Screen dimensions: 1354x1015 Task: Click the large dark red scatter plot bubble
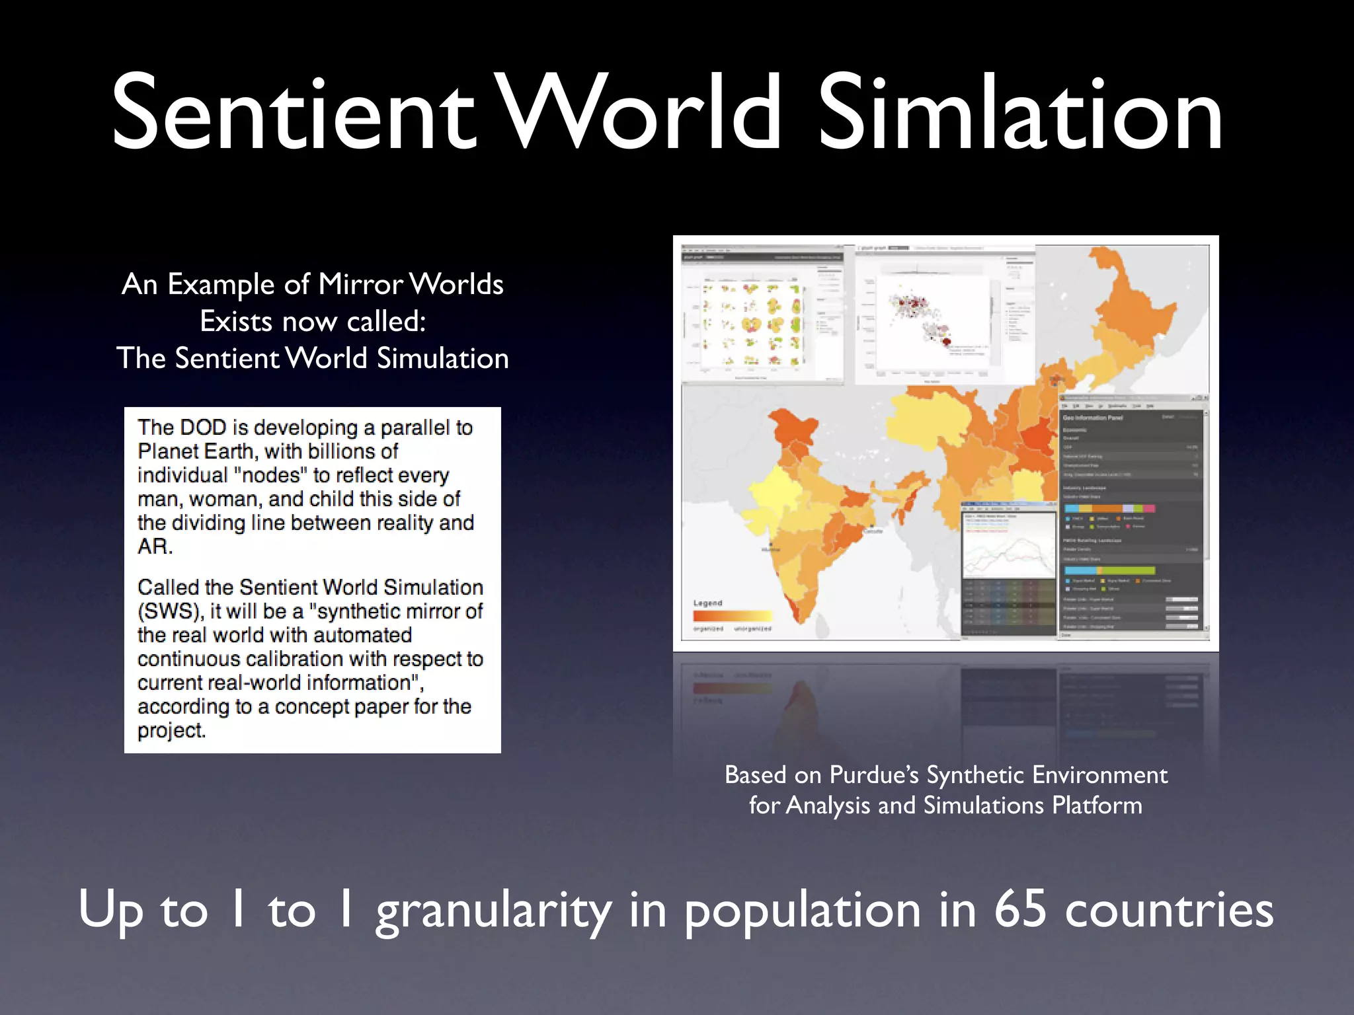946,341
